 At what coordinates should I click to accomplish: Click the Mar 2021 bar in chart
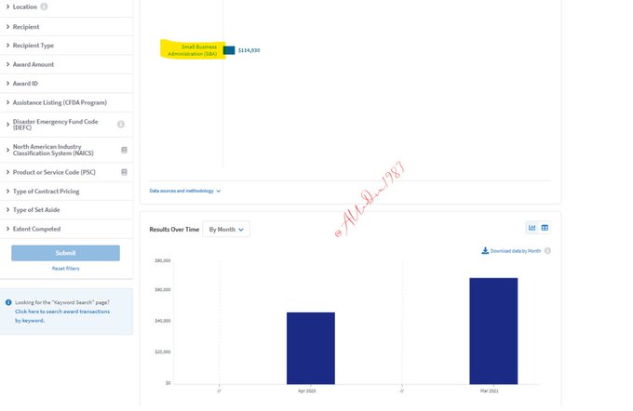492,330
